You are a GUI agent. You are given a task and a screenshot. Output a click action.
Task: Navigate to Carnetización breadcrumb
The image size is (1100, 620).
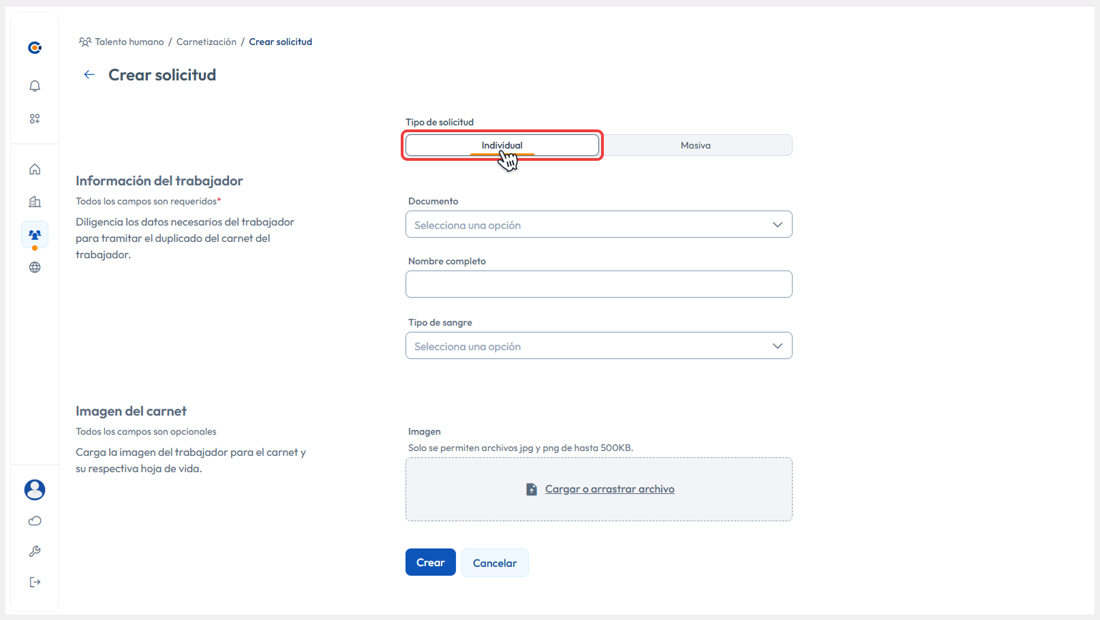[x=206, y=42]
